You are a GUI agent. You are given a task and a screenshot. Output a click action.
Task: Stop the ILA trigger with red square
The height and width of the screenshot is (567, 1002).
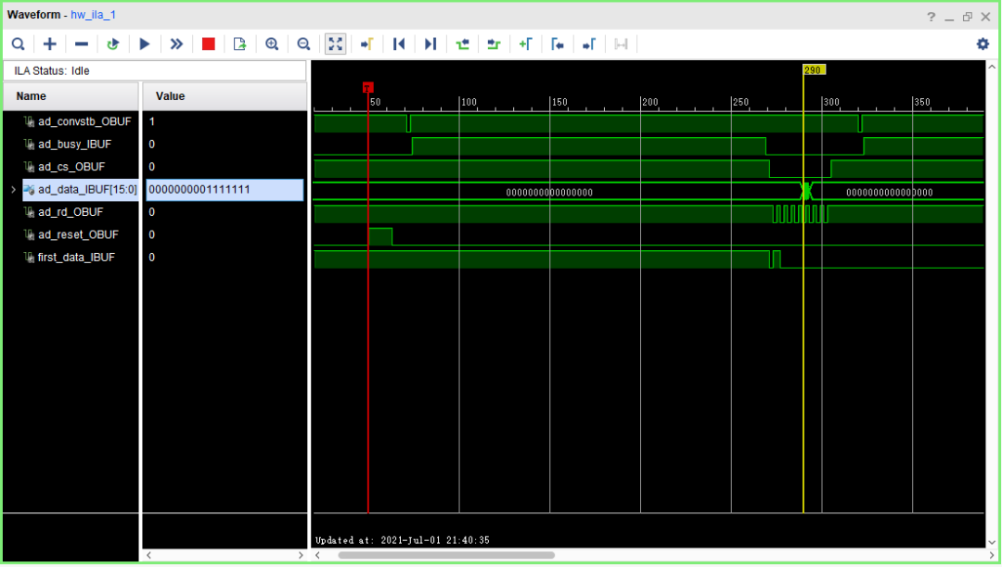pyautogui.click(x=209, y=44)
